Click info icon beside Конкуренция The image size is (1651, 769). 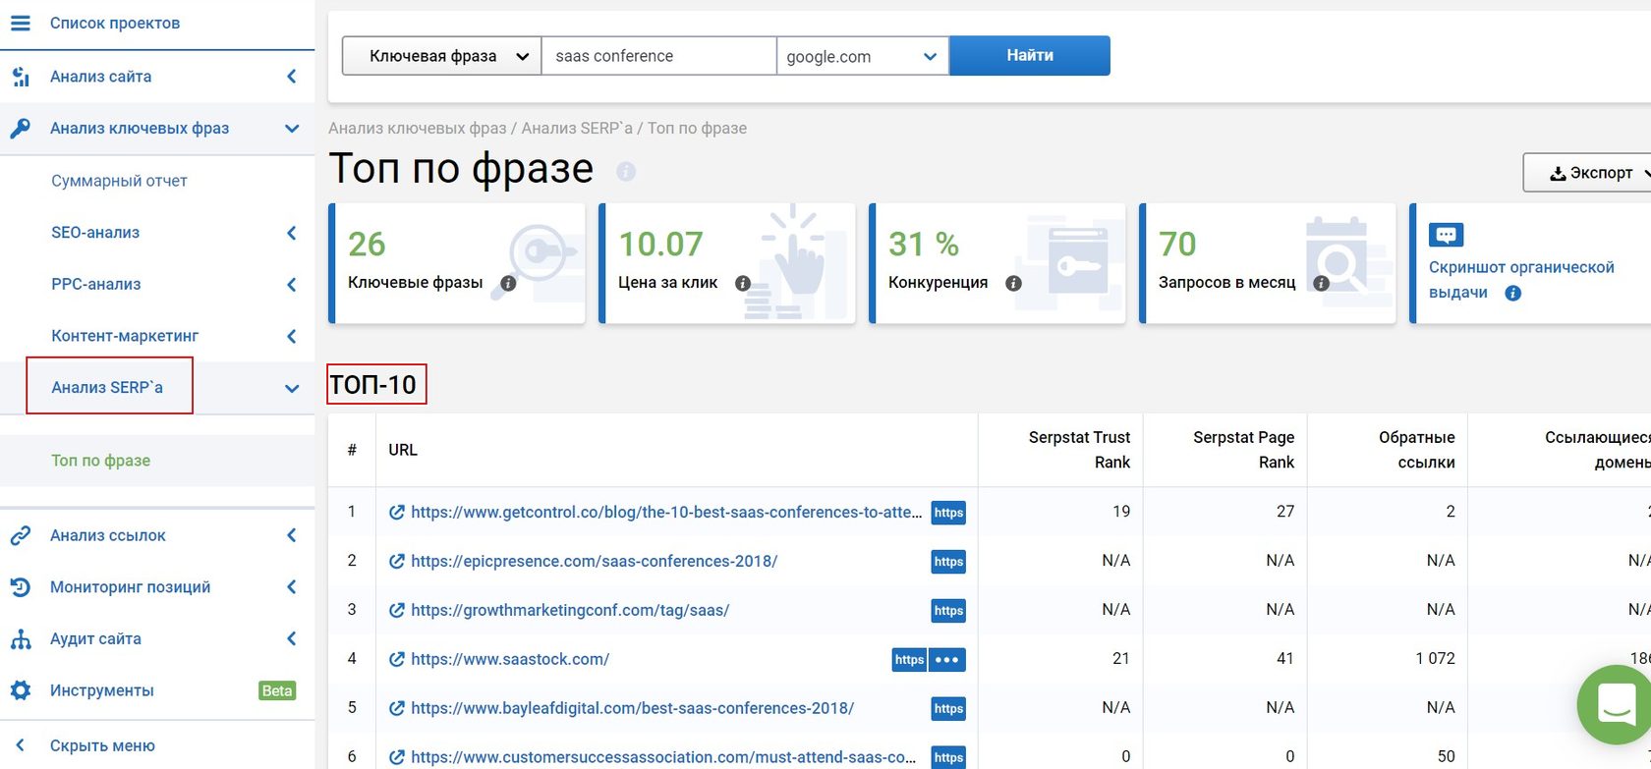1013,283
